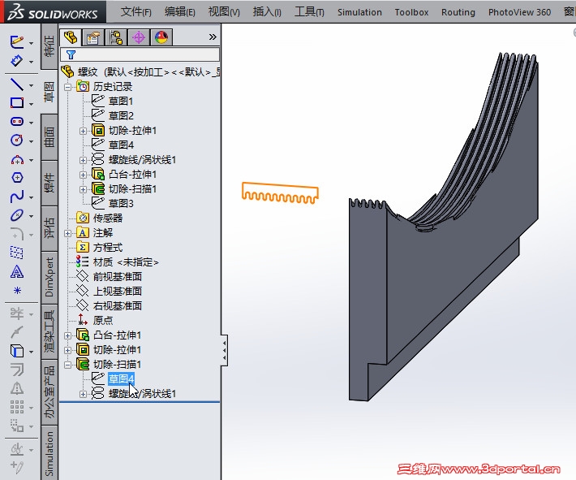576x480 pixels.
Task: Collapse the 历史记录 tree node
Action: (67, 87)
